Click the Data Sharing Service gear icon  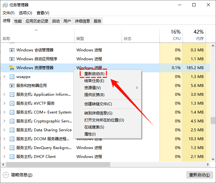coord(12,130)
